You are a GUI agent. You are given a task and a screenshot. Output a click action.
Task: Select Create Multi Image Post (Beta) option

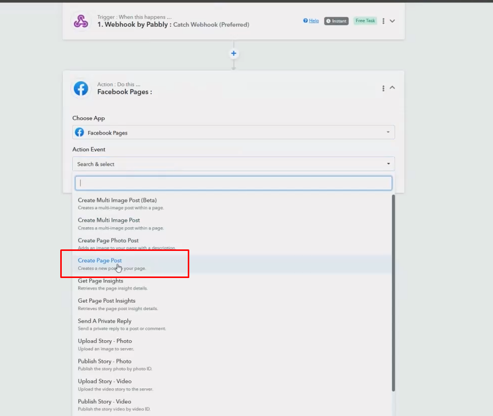pyautogui.click(x=232, y=204)
